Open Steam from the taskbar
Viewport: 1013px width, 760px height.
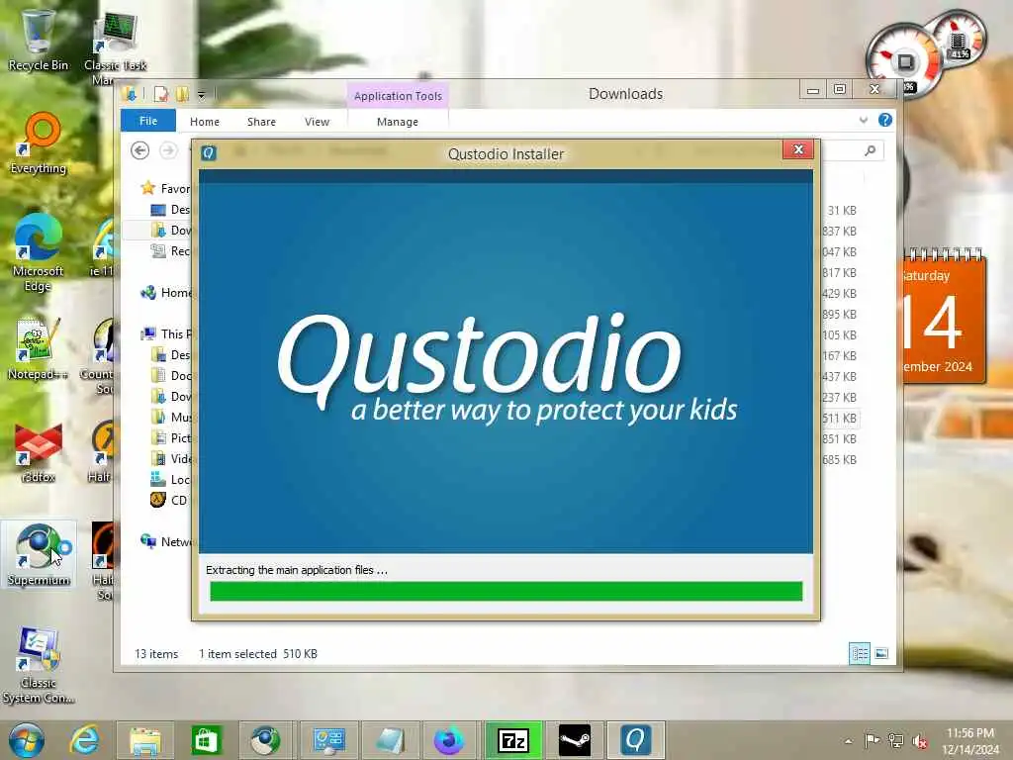575,740
